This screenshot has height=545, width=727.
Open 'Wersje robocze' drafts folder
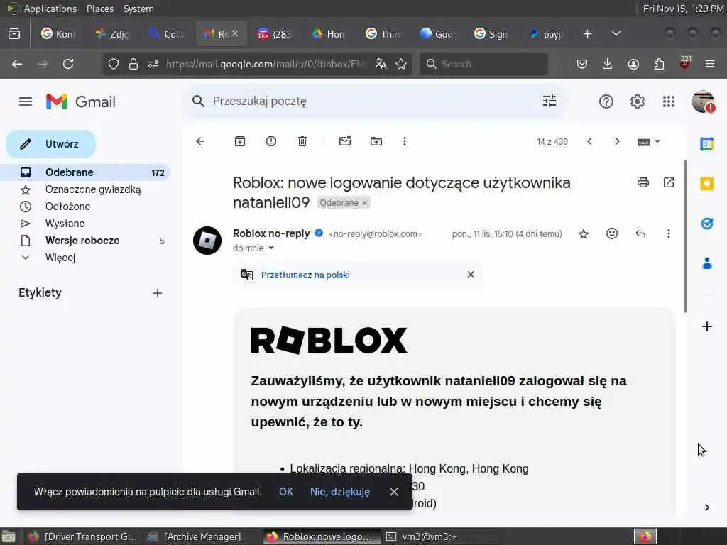pos(82,241)
